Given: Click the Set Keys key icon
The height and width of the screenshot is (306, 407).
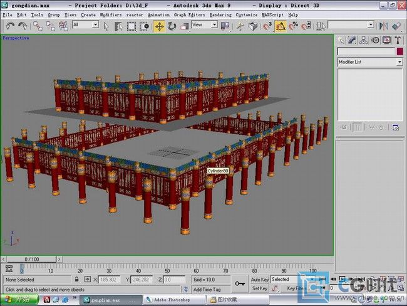Looking at the screenshot, I should point(240,283).
